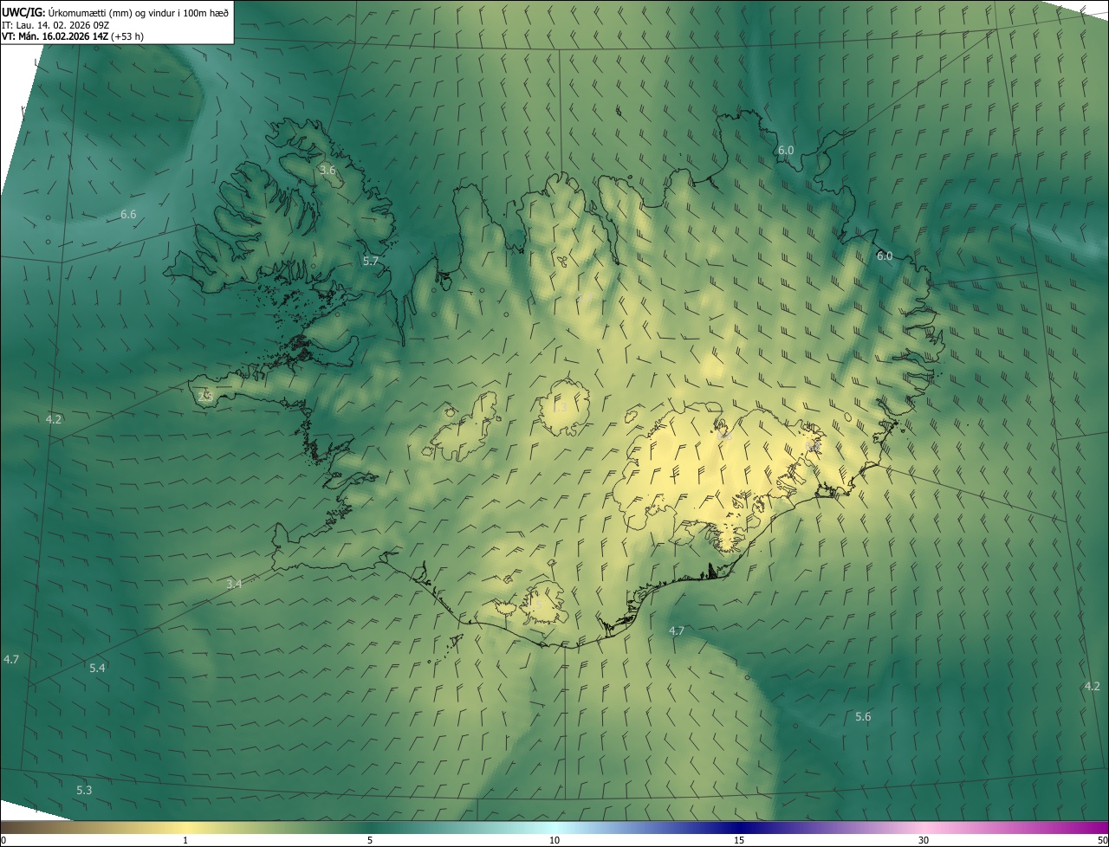Image resolution: width=1109 pixels, height=847 pixels.
Task: Click the "10" tick on the color scale
Action: 554,840
